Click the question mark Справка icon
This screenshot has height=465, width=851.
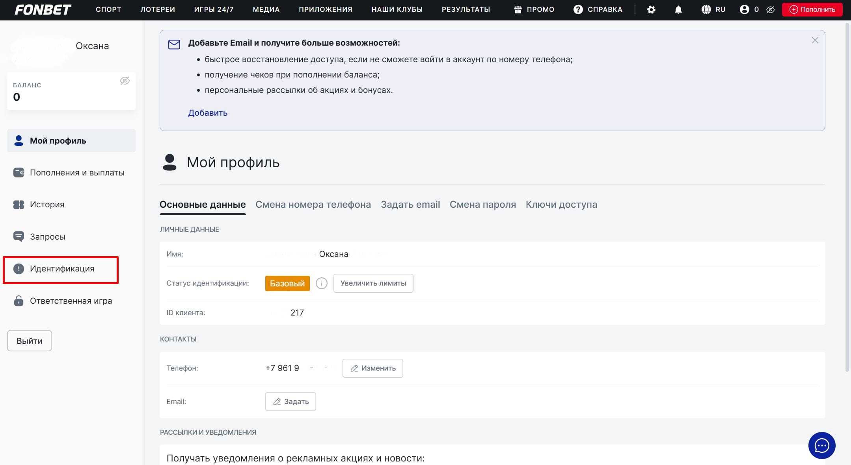pos(578,9)
